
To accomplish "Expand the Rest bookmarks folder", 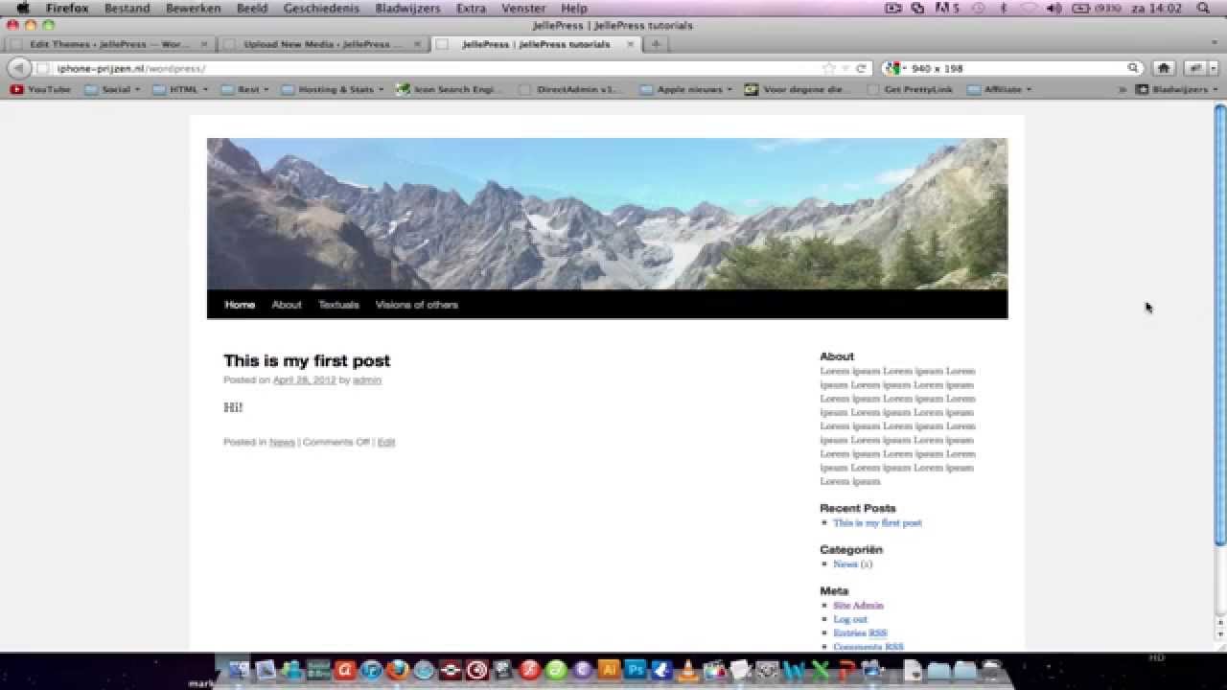I will [x=247, y=89].
